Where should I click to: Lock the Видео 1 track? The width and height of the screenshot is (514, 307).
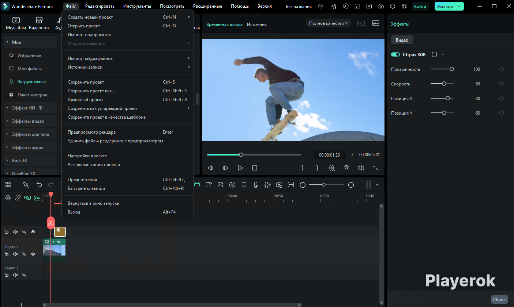(x=7, y=254)
